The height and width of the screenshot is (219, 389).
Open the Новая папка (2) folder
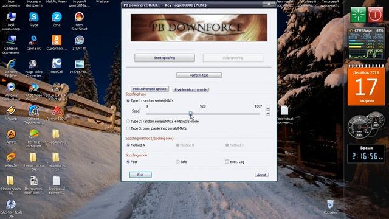click(57, 161)
